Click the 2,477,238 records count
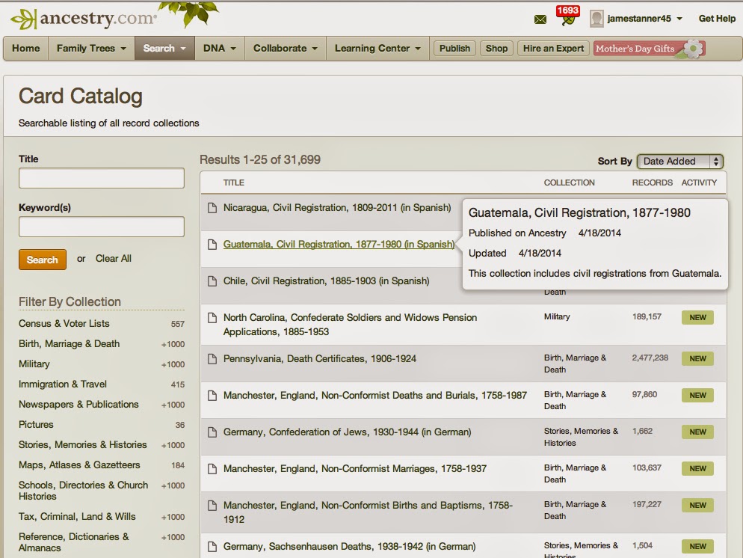The height and width of the screenshot is (558, 743). coord(650,358)
